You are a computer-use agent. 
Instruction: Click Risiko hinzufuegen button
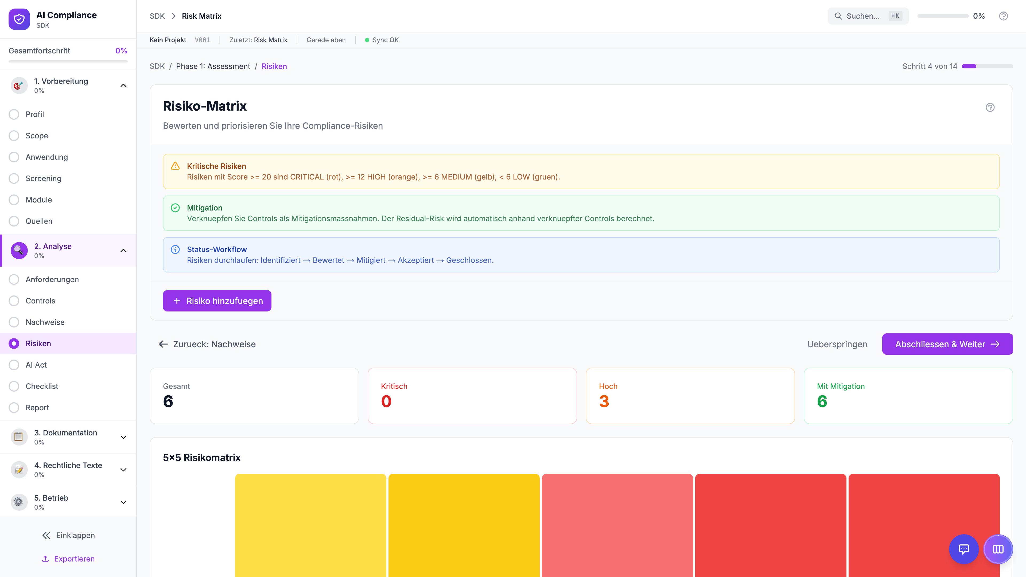pyautogui.click(x=217, y=301)
